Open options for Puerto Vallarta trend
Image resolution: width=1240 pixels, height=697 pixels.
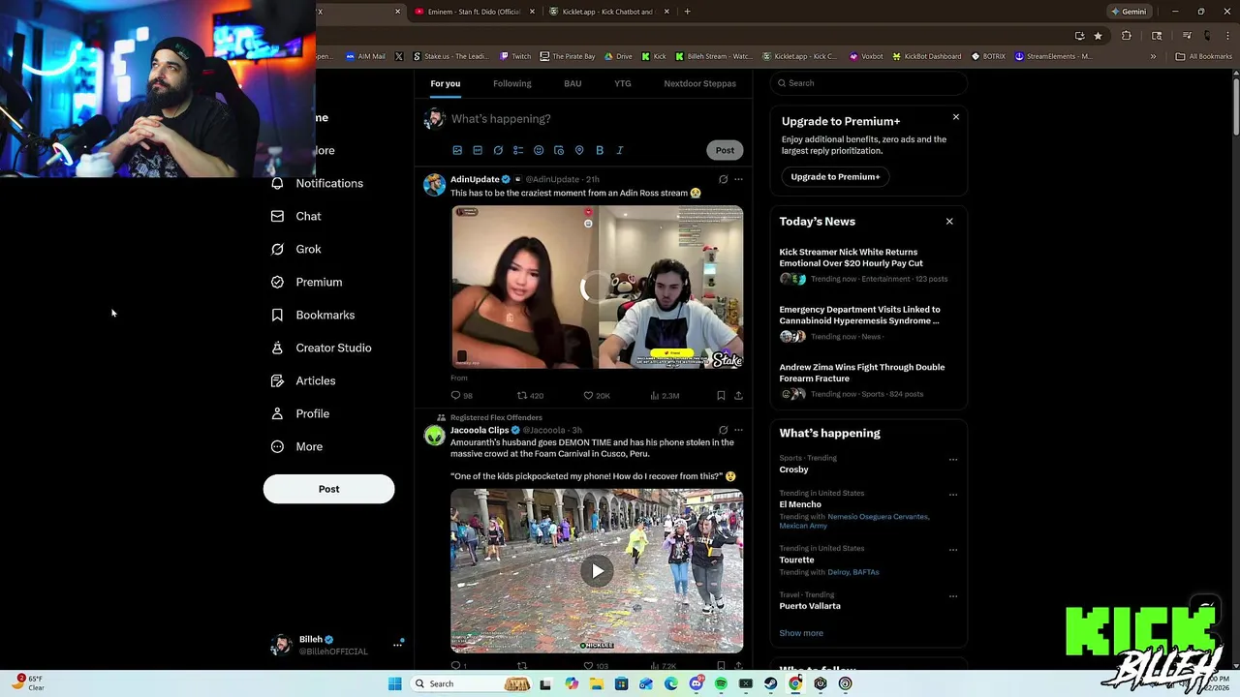coord(953,596)
